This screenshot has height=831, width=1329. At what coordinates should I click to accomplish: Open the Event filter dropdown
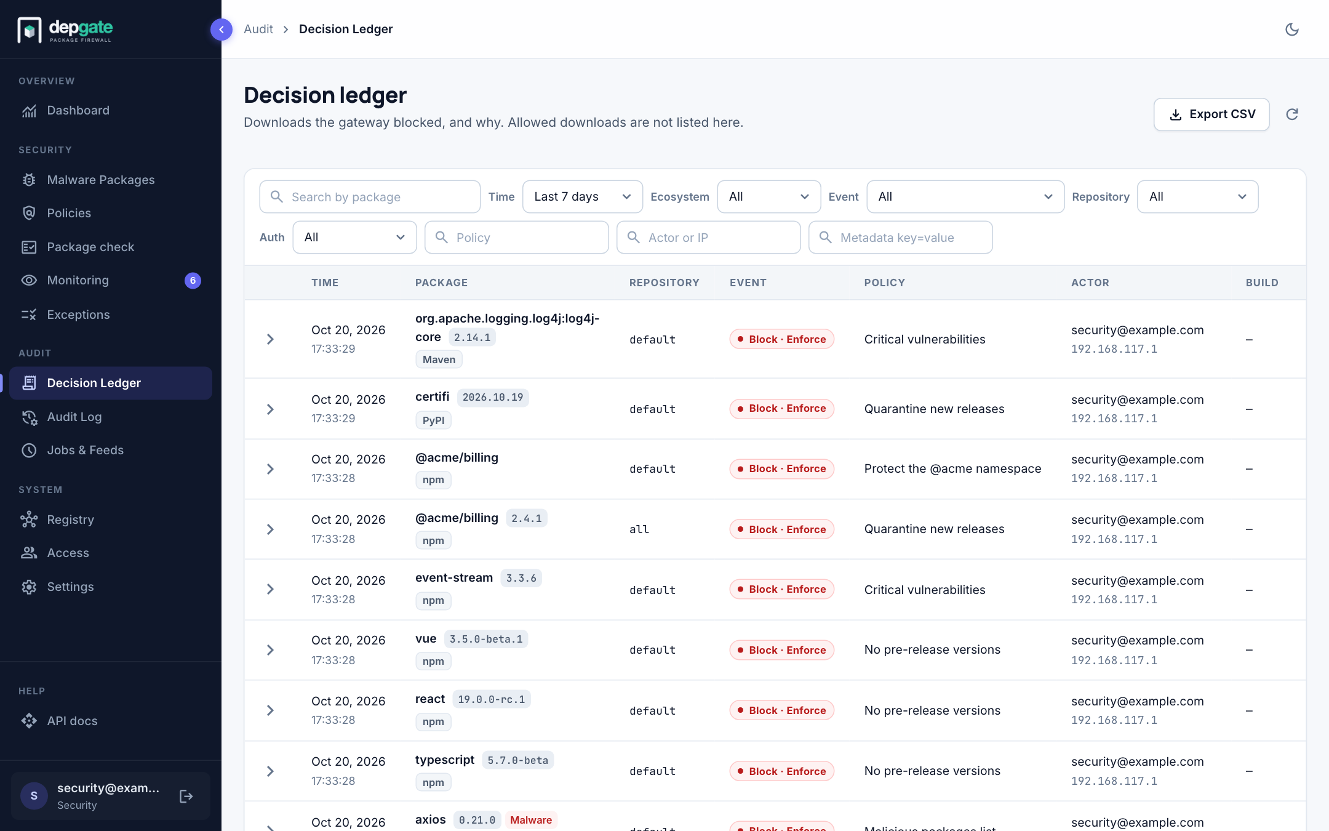(x=965, y=196)
